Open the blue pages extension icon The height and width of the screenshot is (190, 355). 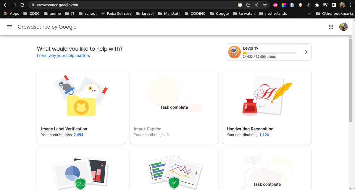(x=292, y=5)
